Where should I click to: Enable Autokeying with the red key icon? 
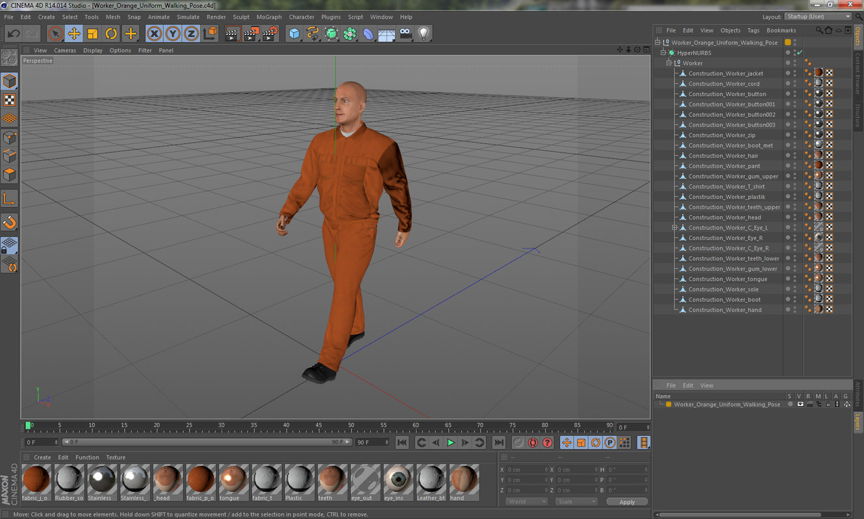tap(533, 442)
